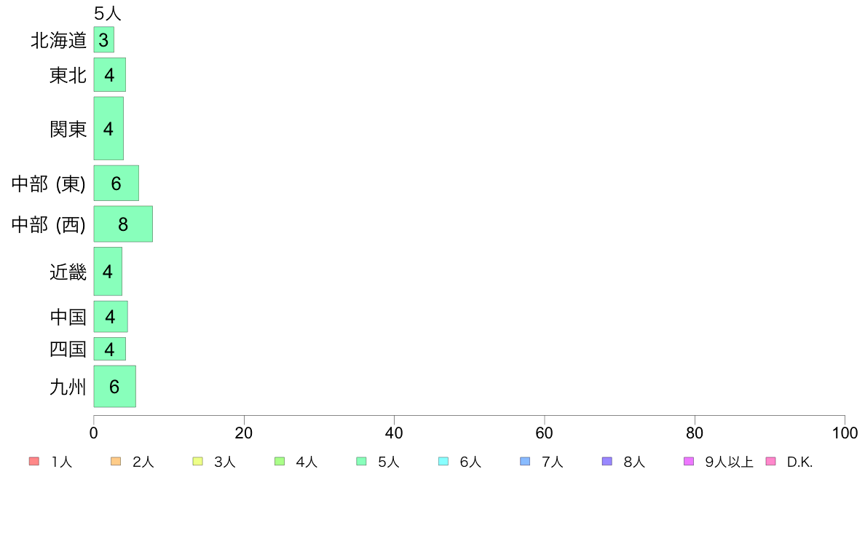Viewport: 865px width, 536px height.
Task: Click the 5人 series title above the bars
Action: tap(108, 13)
